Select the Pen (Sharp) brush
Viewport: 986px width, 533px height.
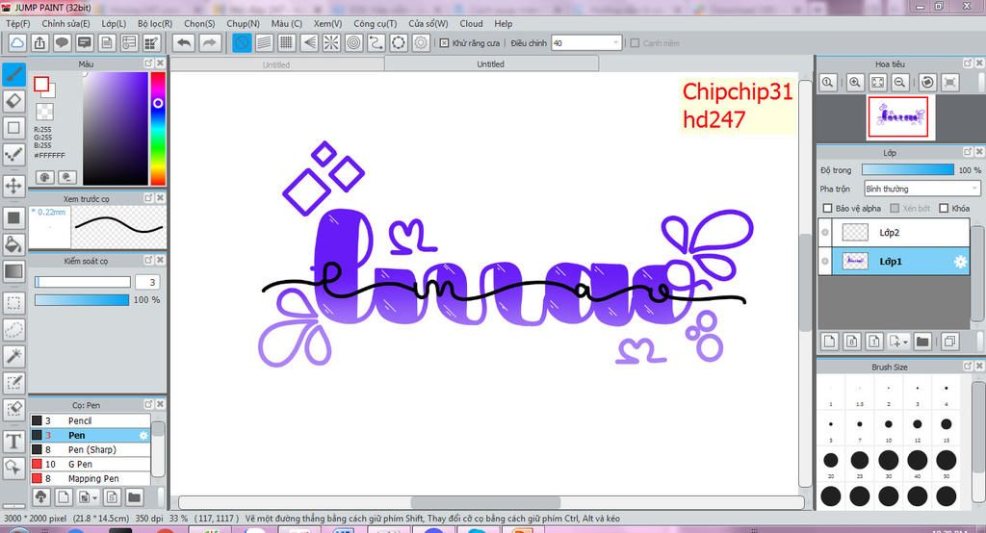coord(90,449)
